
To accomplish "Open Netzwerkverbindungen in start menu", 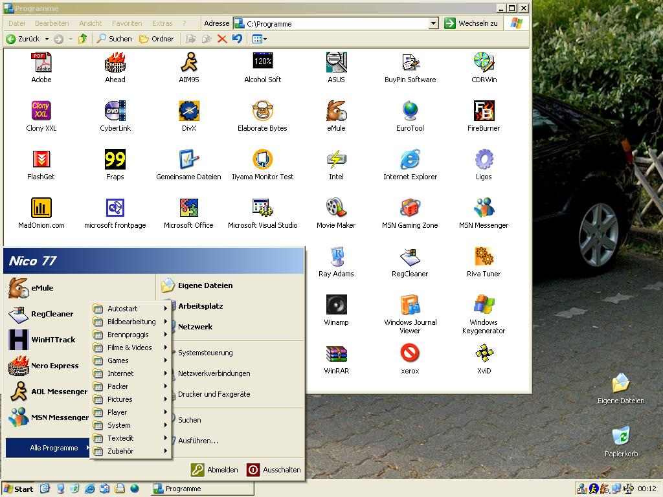I will click(x=214, y=373).
